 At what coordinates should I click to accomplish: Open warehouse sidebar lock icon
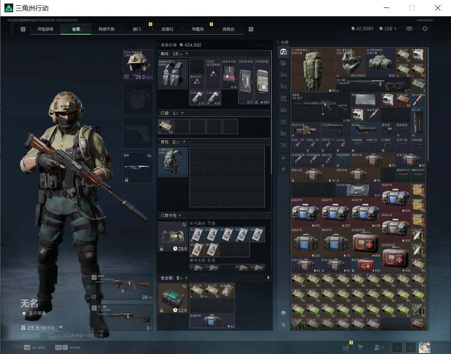pyautogui.click(x=283, y=157)
